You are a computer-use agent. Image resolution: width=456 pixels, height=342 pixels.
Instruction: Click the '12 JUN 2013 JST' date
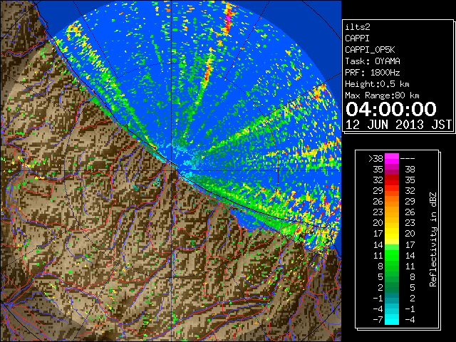pos(398,125)
